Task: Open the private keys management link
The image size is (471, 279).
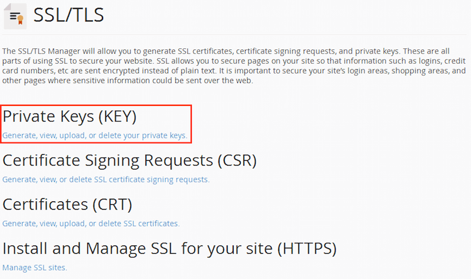Action: 95,135
